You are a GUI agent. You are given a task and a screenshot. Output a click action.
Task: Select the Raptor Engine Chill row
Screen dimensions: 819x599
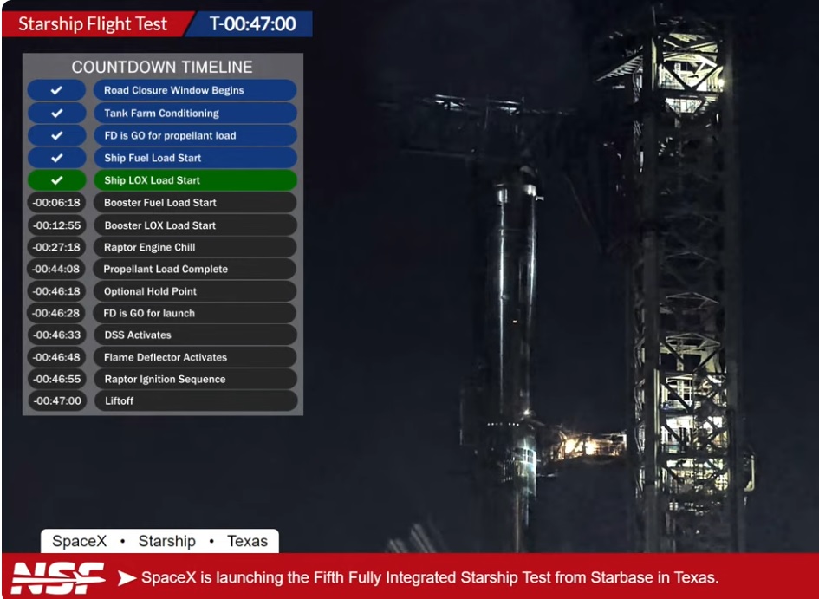(x=195, y=247)
